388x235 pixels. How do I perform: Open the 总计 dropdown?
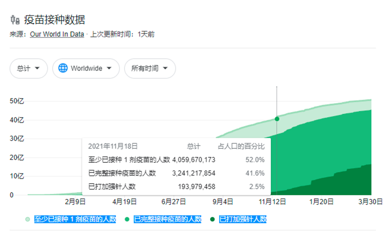28,68
